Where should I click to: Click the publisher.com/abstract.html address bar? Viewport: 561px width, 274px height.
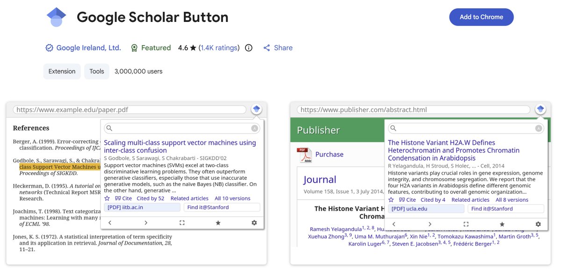click(414, 110)
